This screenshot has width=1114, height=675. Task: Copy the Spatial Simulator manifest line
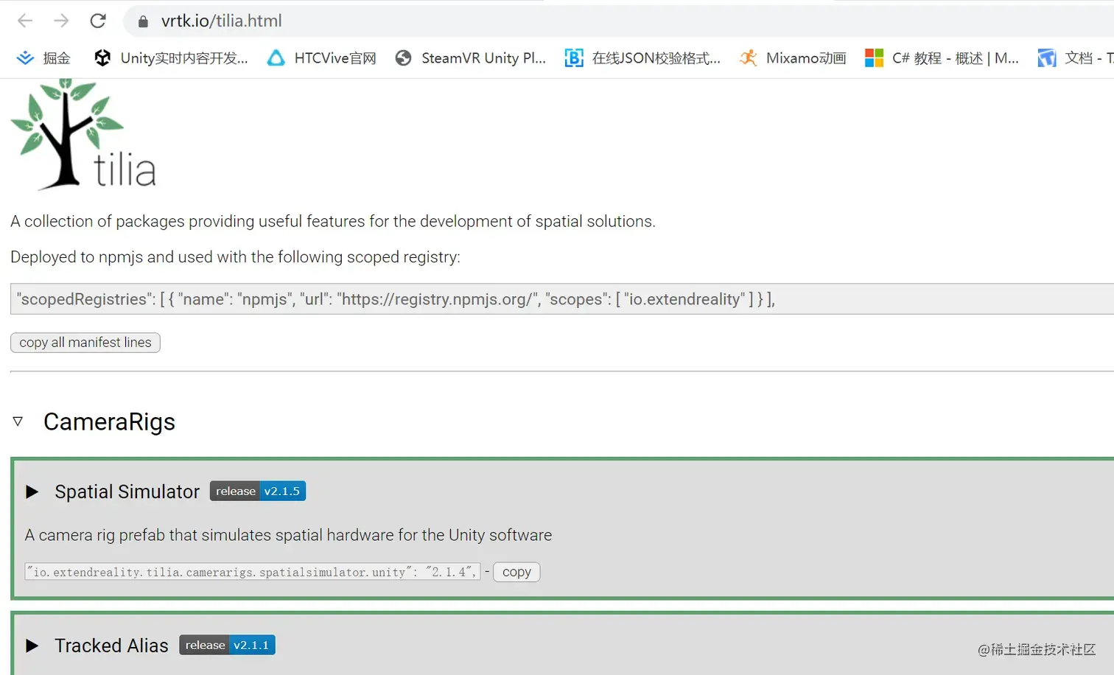tap(516, 572)
